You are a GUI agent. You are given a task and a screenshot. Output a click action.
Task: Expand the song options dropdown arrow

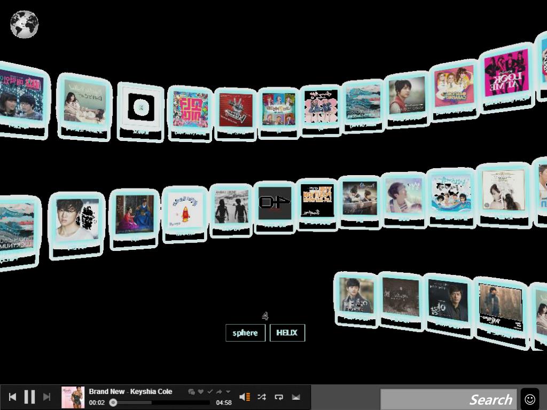(x=228, y=392)
